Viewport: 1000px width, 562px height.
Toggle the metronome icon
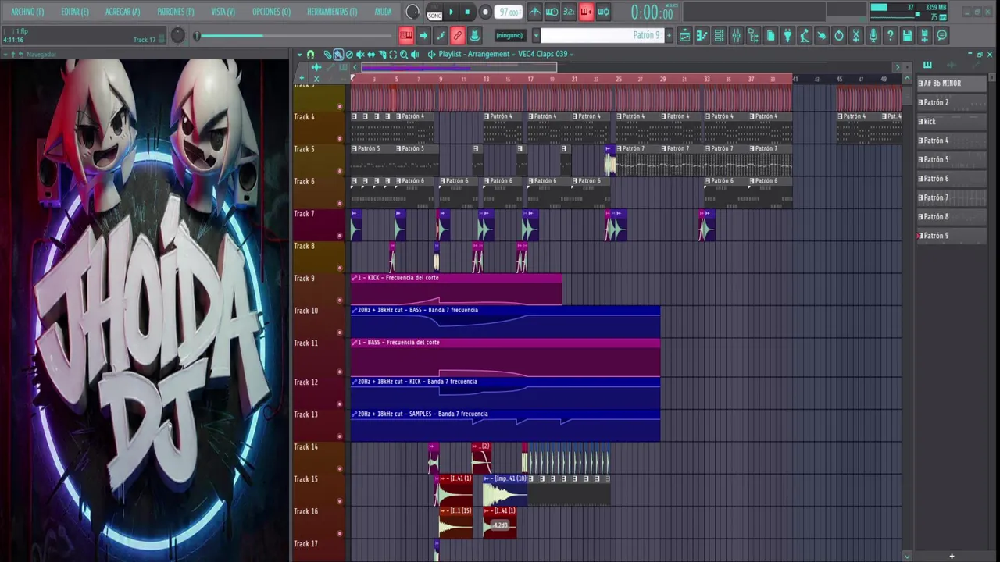(535, 12)
